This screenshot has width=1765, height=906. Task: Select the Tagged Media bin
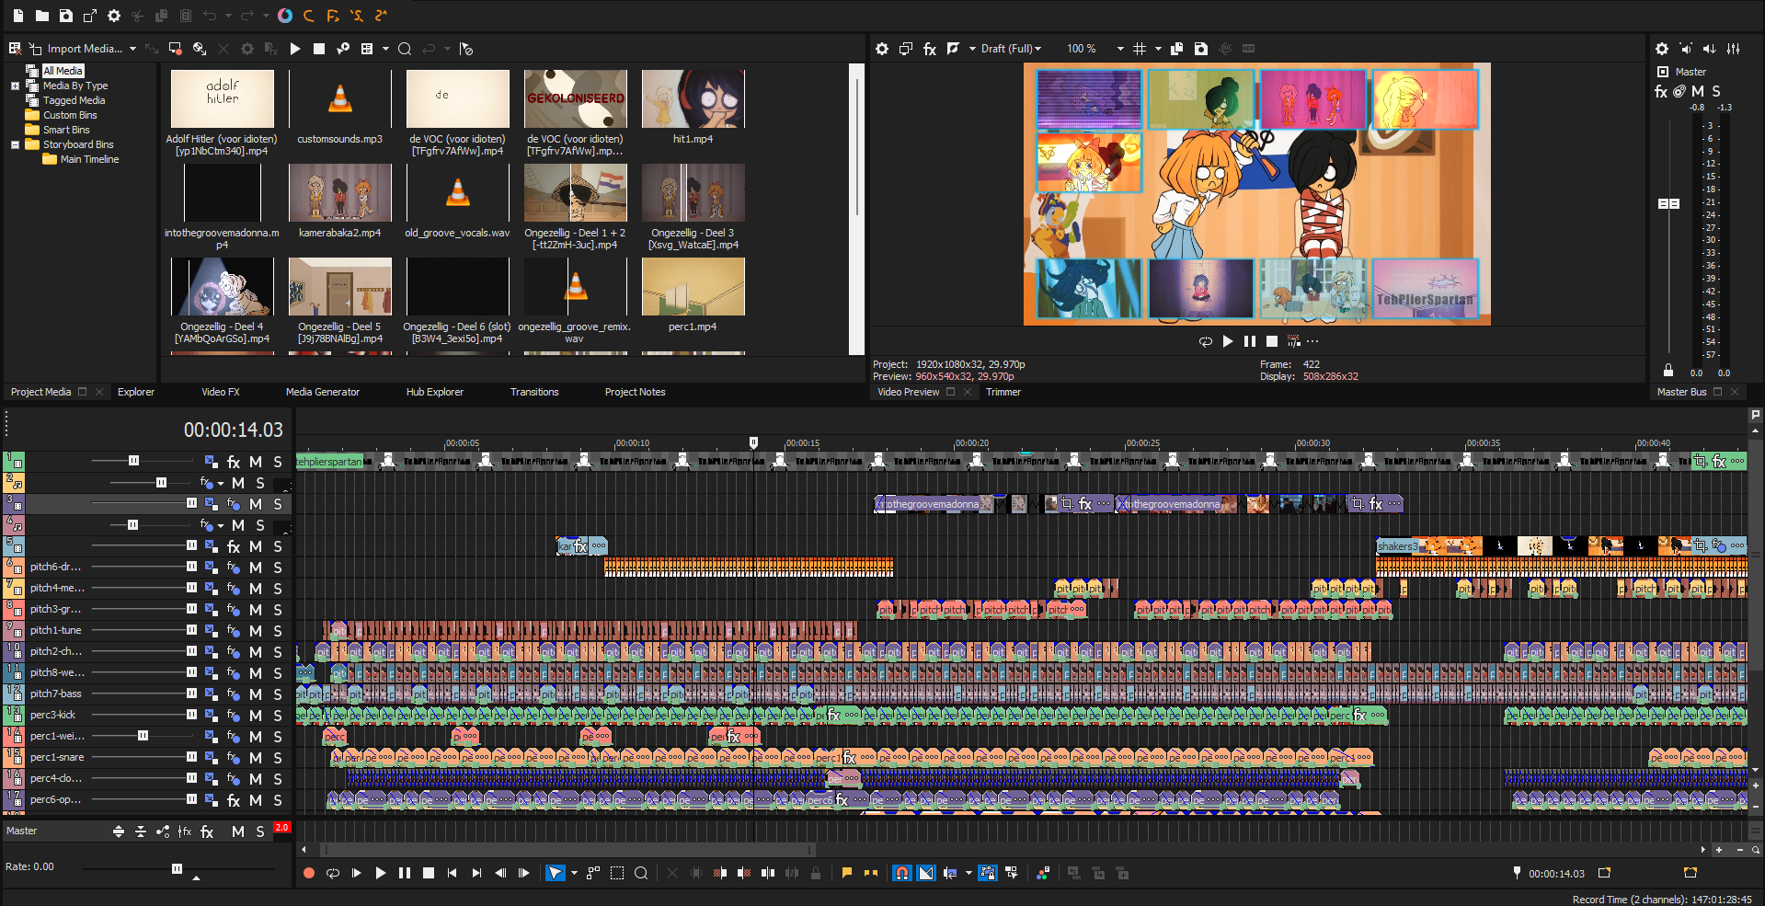click(74, 100)
